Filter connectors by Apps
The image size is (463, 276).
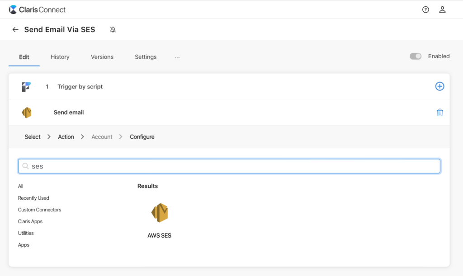pyautogui.click(x=24, y=245)
